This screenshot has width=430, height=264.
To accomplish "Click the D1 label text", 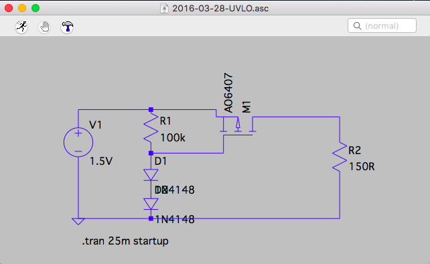I will coord(161,161).
